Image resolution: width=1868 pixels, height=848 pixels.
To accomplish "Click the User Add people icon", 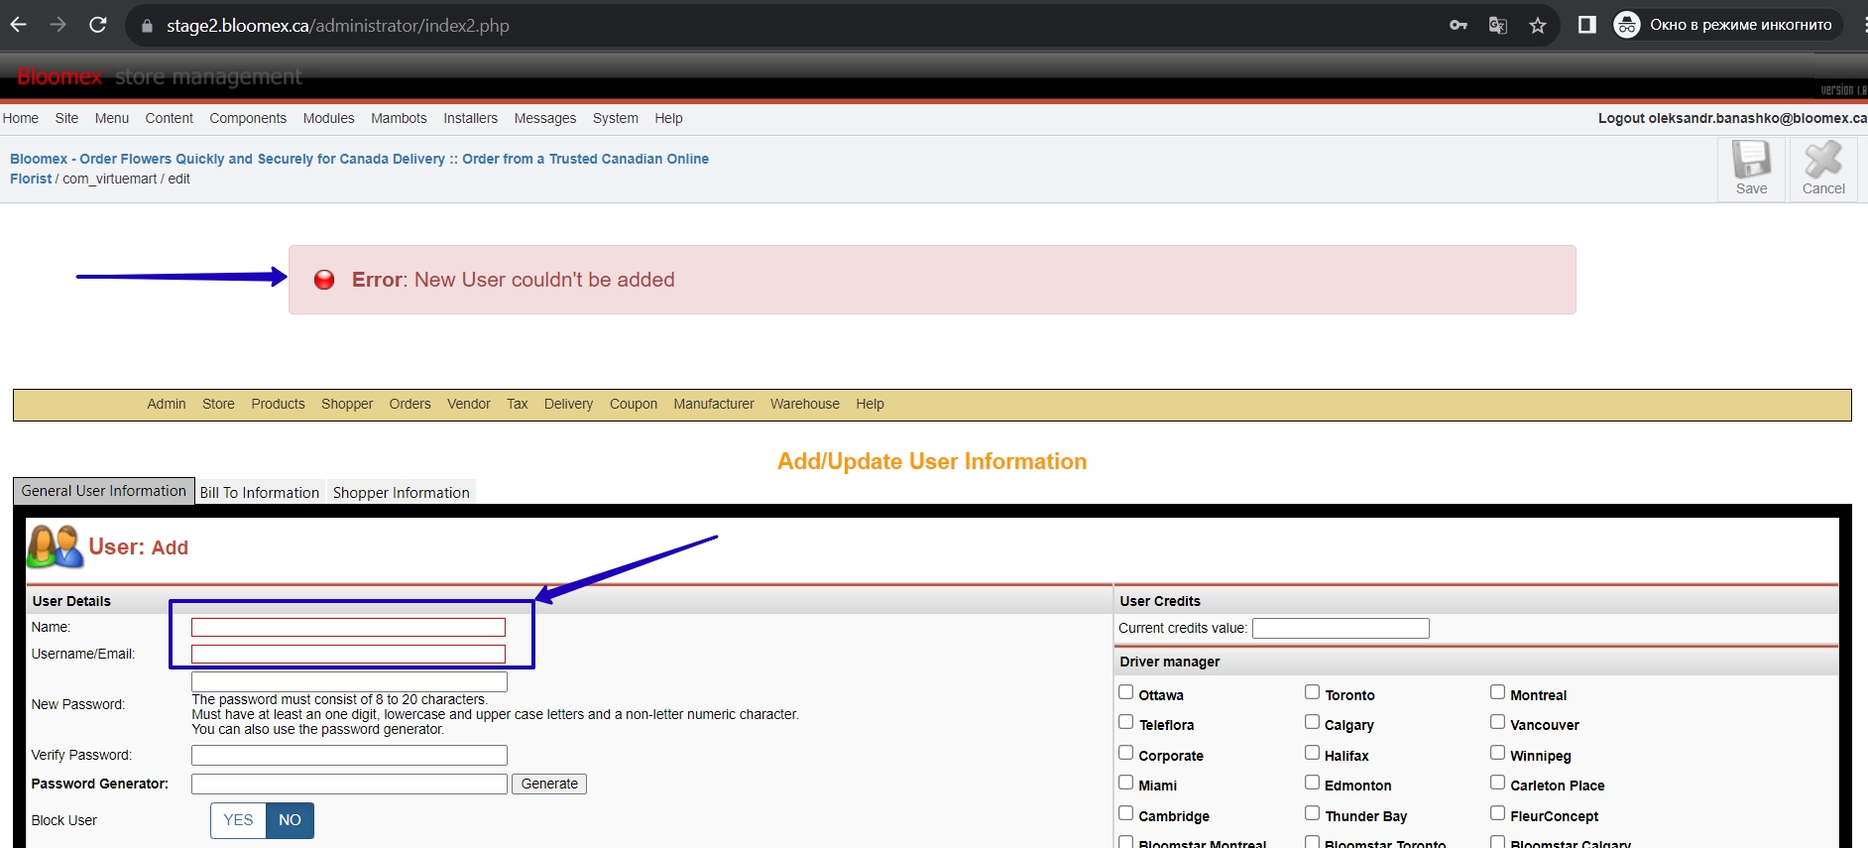I will (x=56, y=546).
